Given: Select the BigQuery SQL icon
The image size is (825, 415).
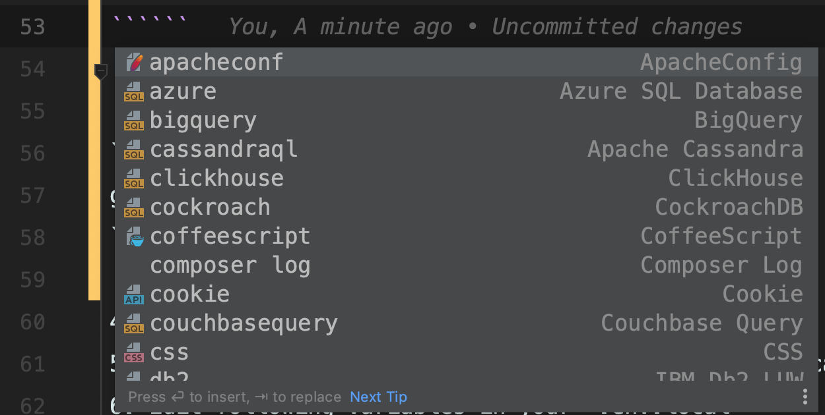Looking at the screenshot, I should coord(133,120).
